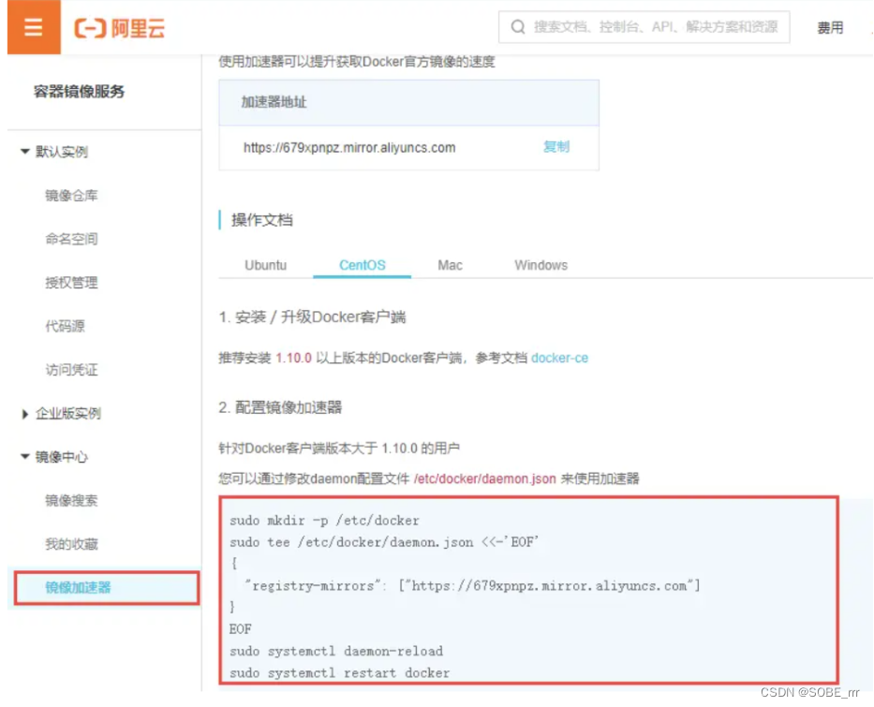Screen dimensions: 874x707
Task: Open the orange hamburger menu
Action: [x=34, y=27]
